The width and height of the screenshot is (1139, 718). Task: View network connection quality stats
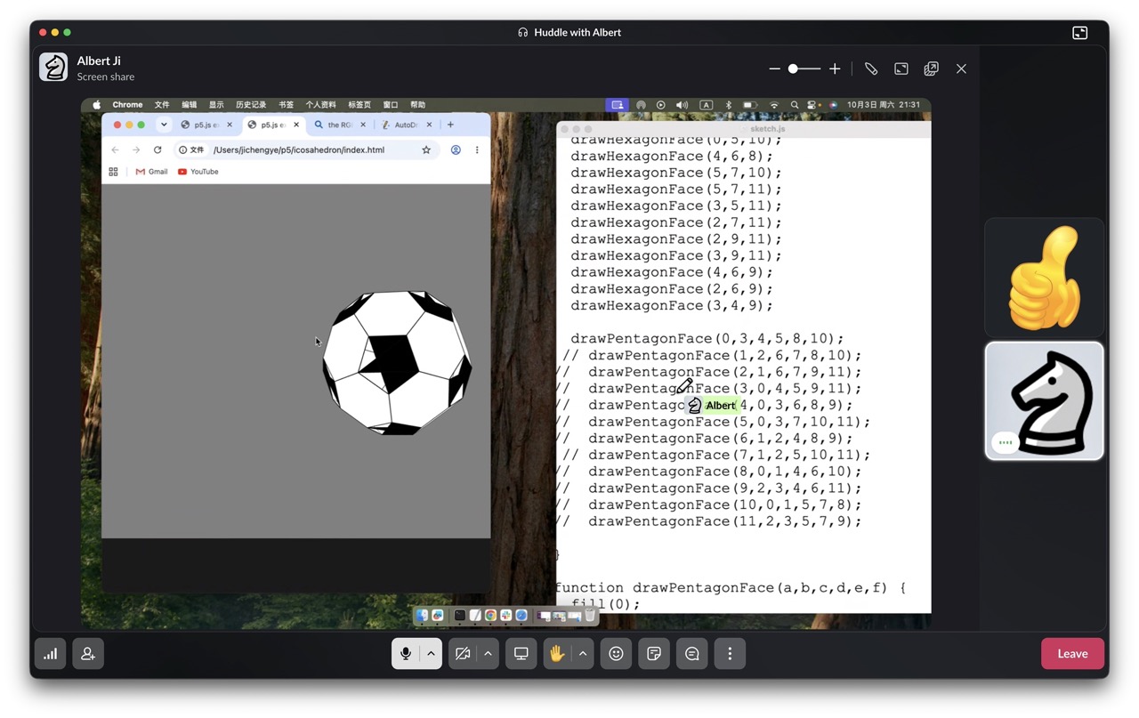[51, 654]
